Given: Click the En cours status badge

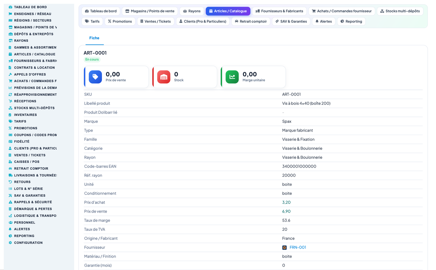Looking at the screenshot, I should click(x=92, y=59).
